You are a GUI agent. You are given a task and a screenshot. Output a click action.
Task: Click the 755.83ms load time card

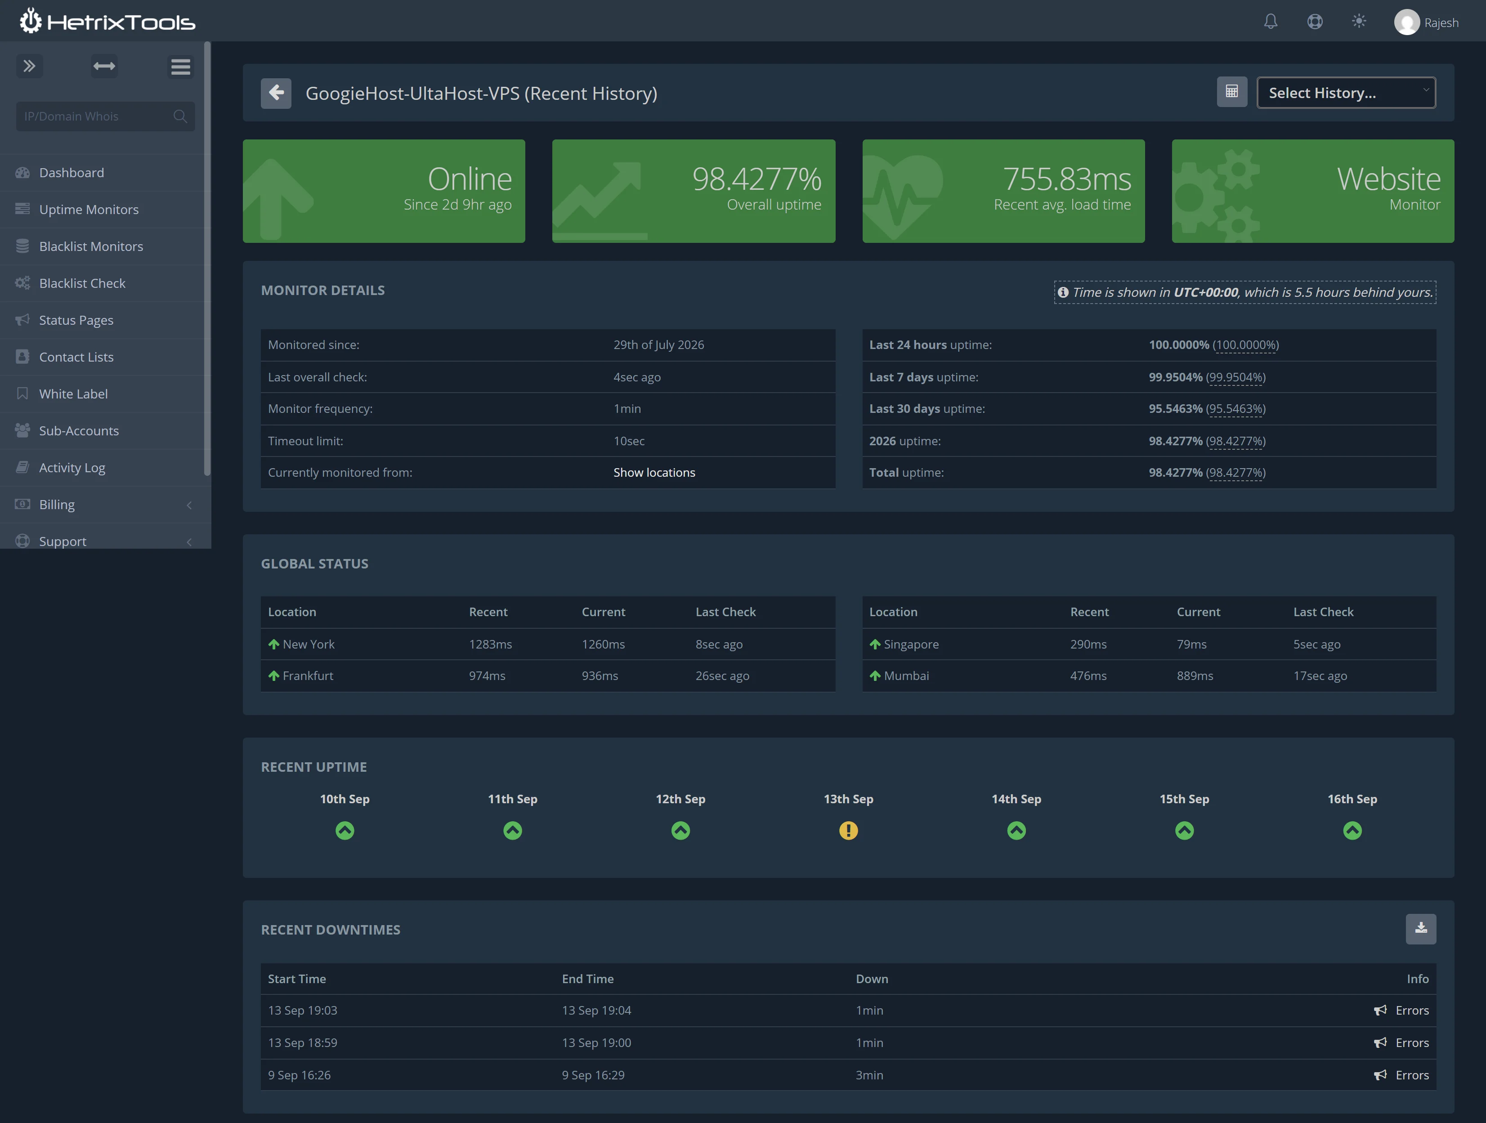1004,192
